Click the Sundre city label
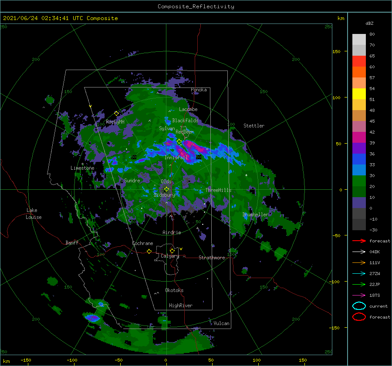Viewport: 392px width, 366px height. pos(132,180)
